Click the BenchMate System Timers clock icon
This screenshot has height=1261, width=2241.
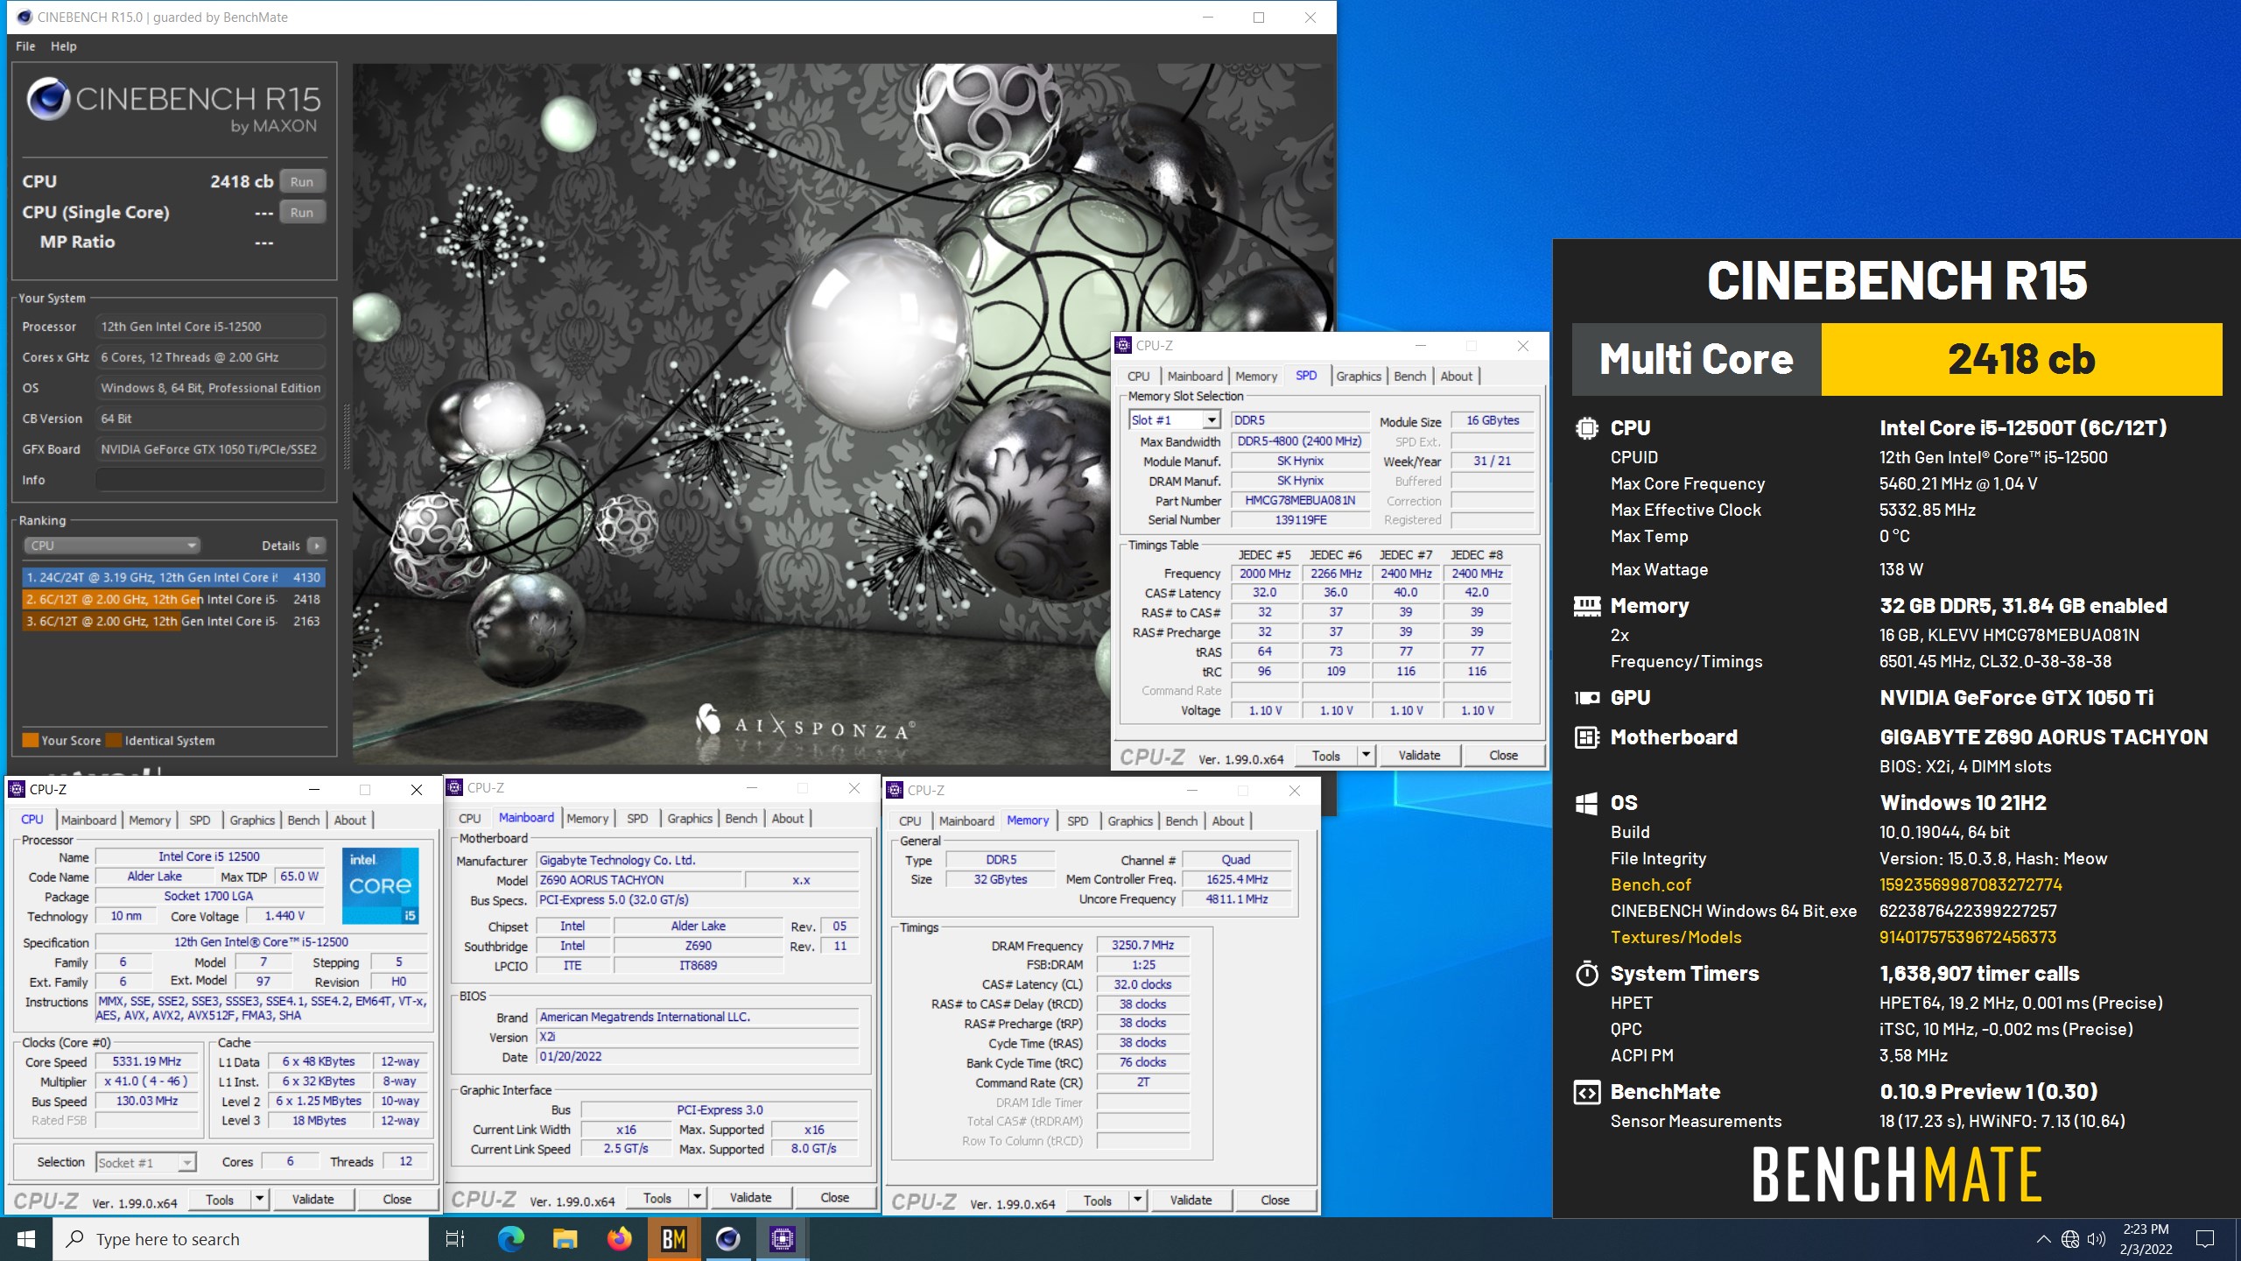tap(1586, 974)
